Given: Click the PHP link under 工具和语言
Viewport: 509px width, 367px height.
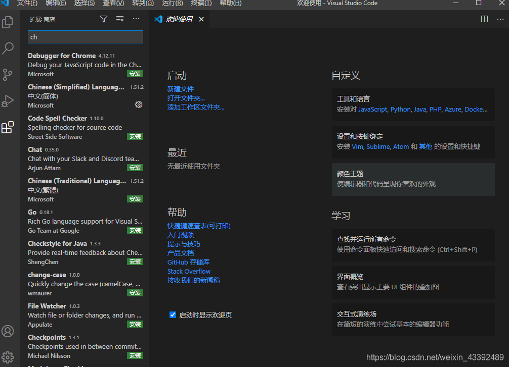Looking at the screenshot, I should [x=435, y=110].
